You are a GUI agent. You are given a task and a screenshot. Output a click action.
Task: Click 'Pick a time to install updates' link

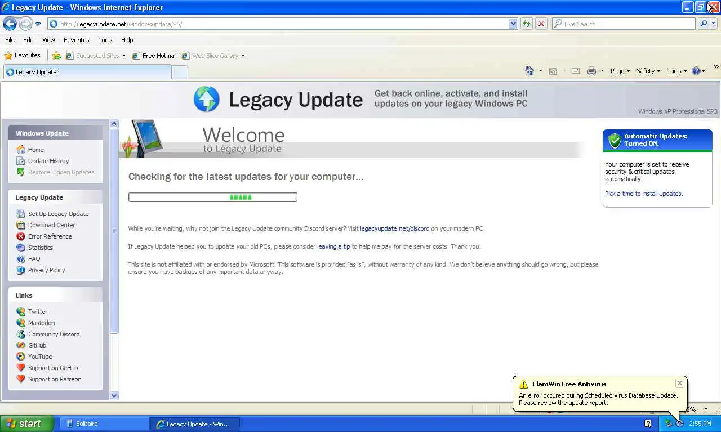(x=644, y=193)
